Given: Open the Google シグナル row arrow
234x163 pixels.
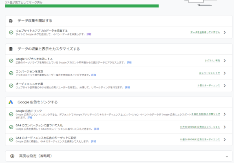Looking at the screenshot, I should point(225,61).
